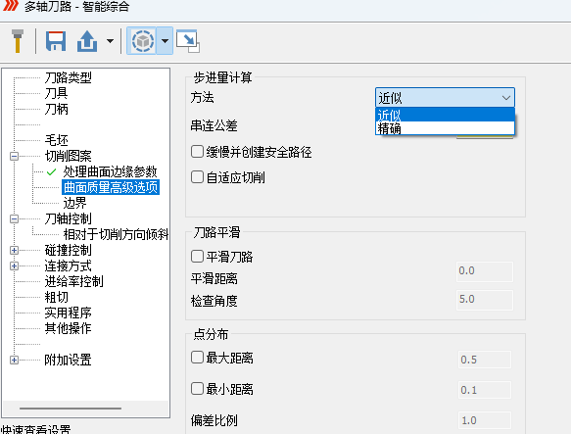
Task: Toggle the 3D cube display icon
Action: (x=142, y=41)
